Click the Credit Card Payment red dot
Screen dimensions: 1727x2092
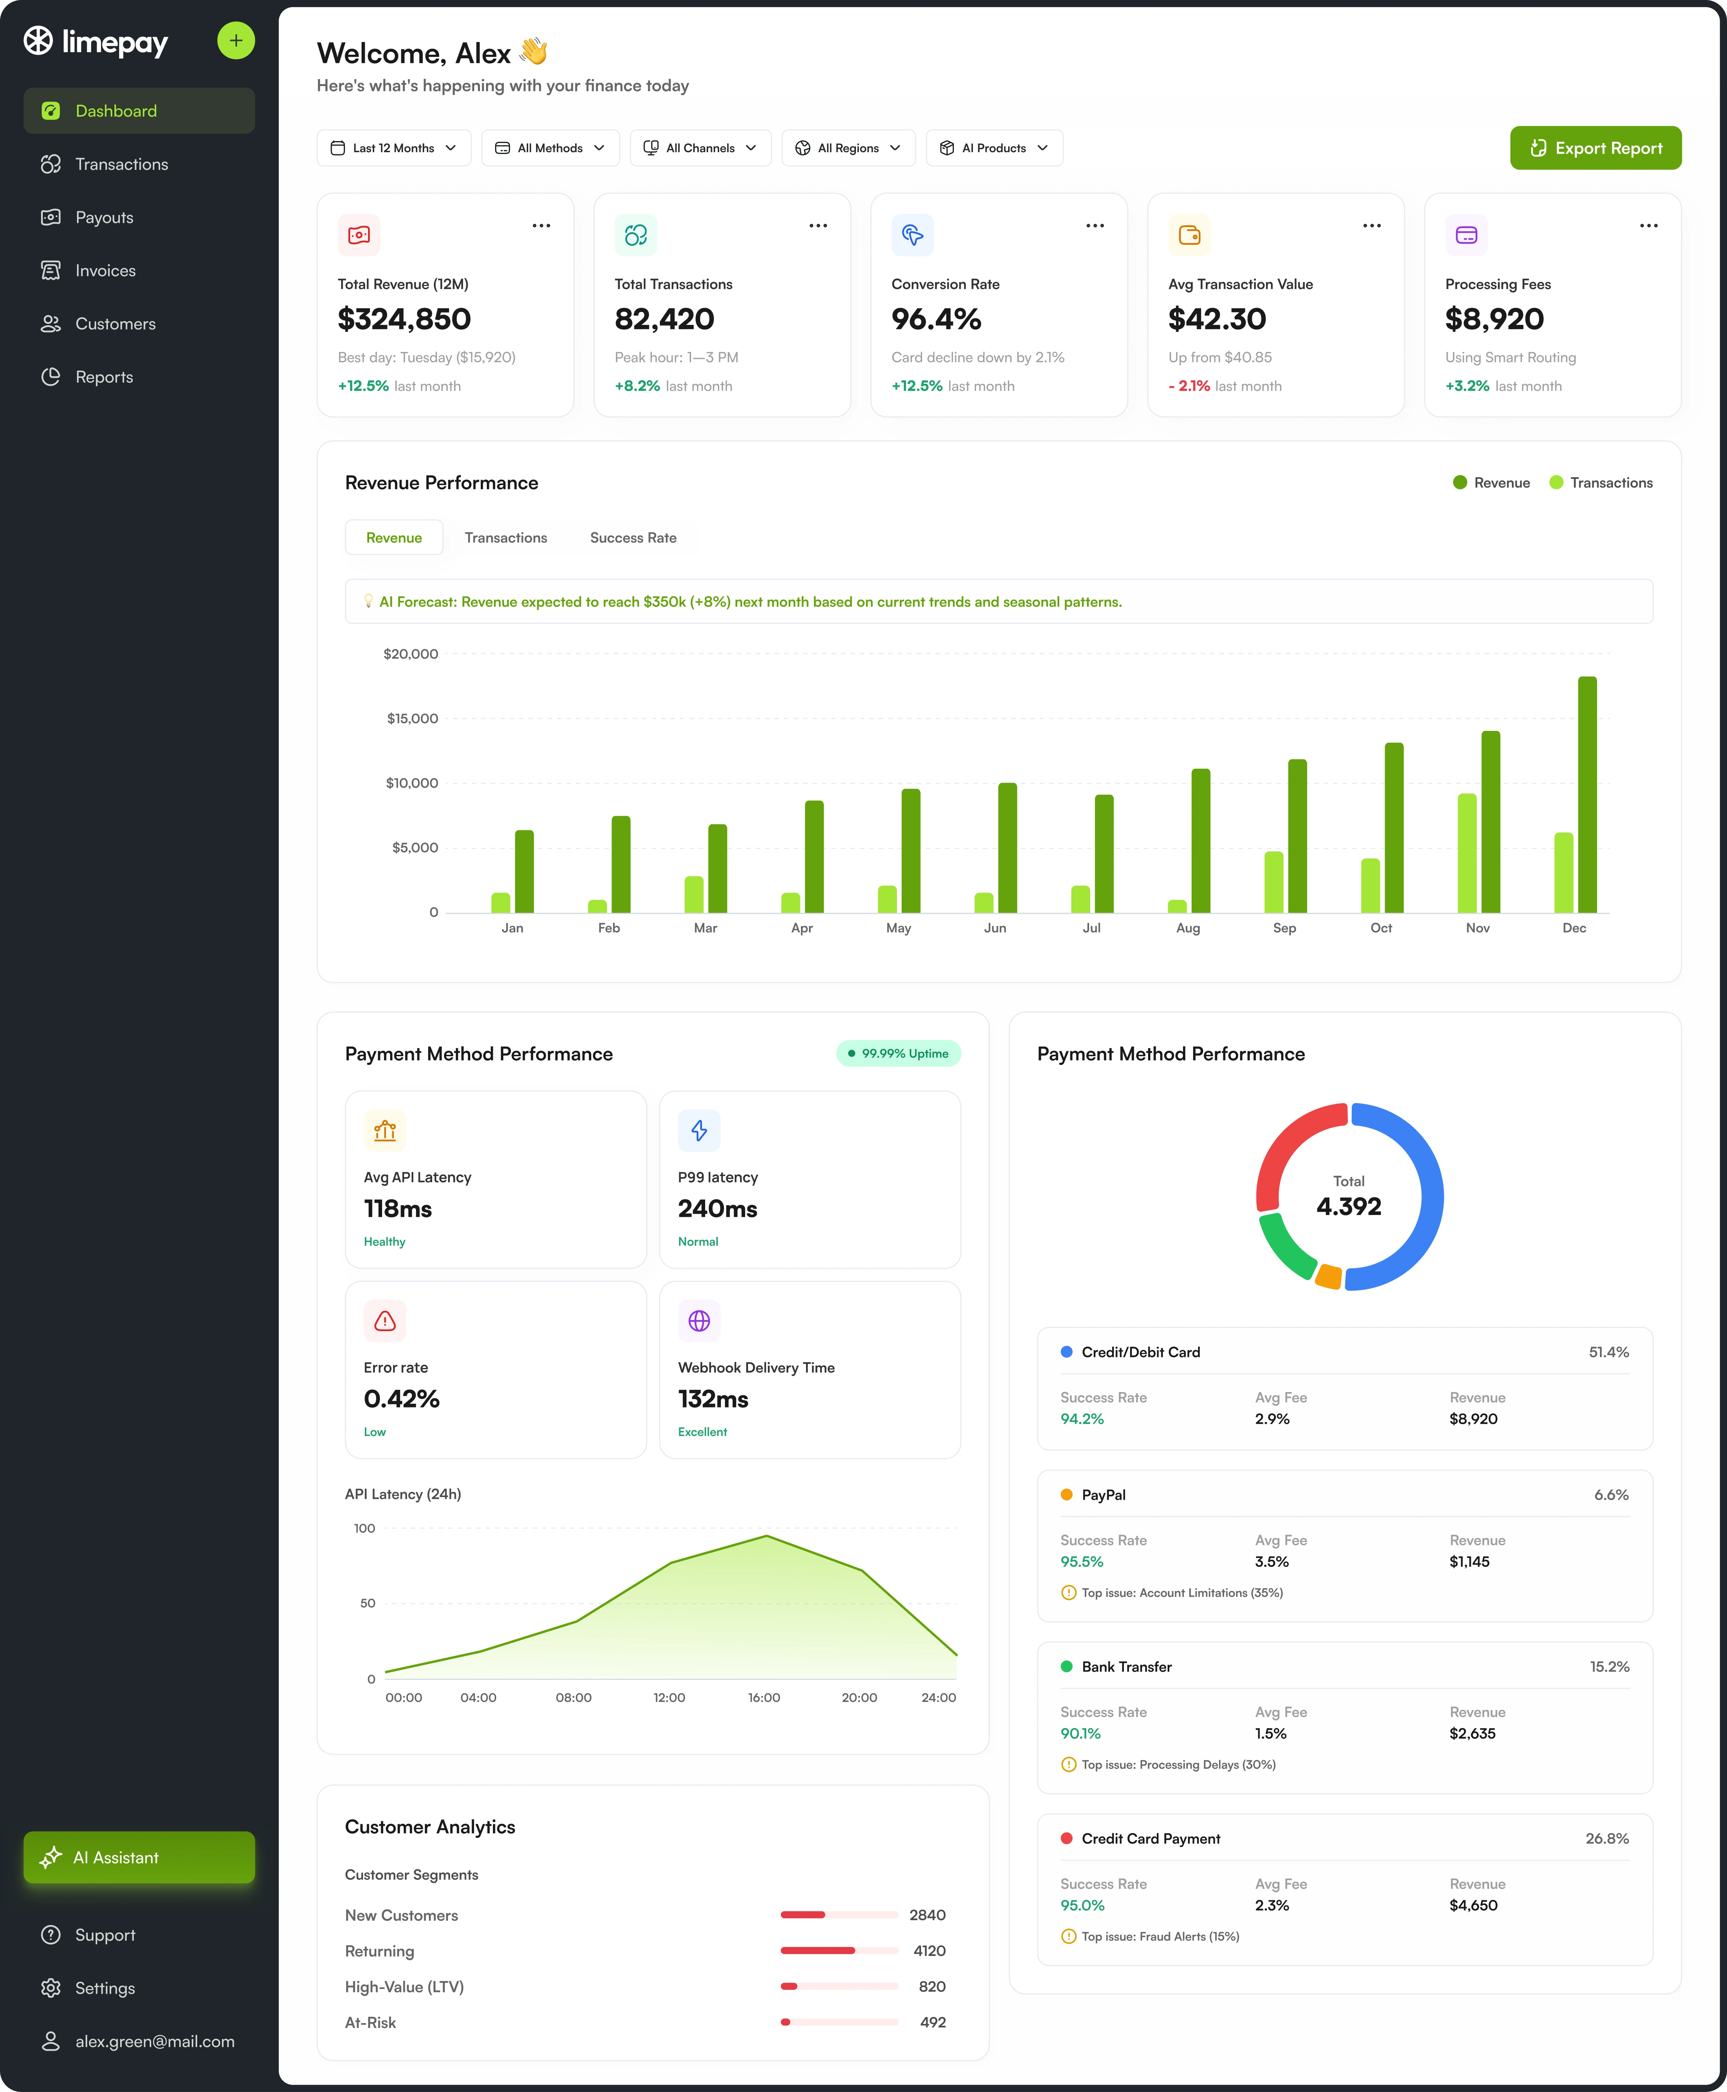point(1066,1838)
